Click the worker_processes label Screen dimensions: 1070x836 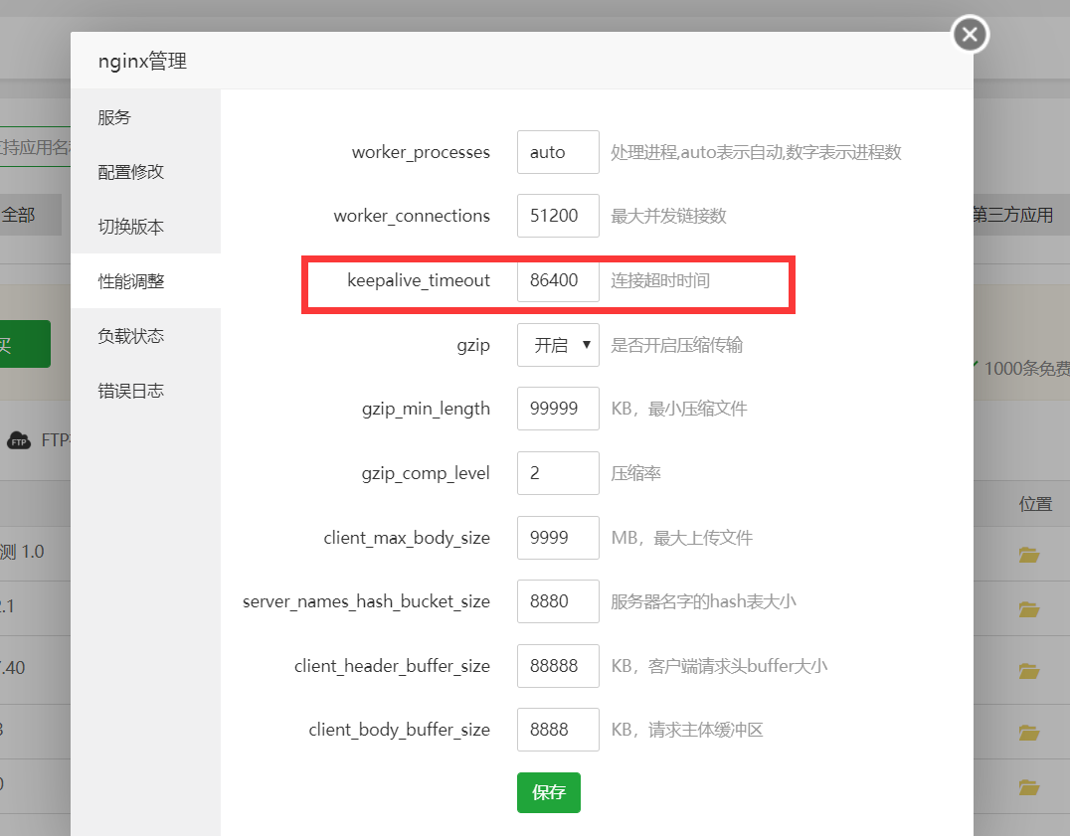[421, 152]
